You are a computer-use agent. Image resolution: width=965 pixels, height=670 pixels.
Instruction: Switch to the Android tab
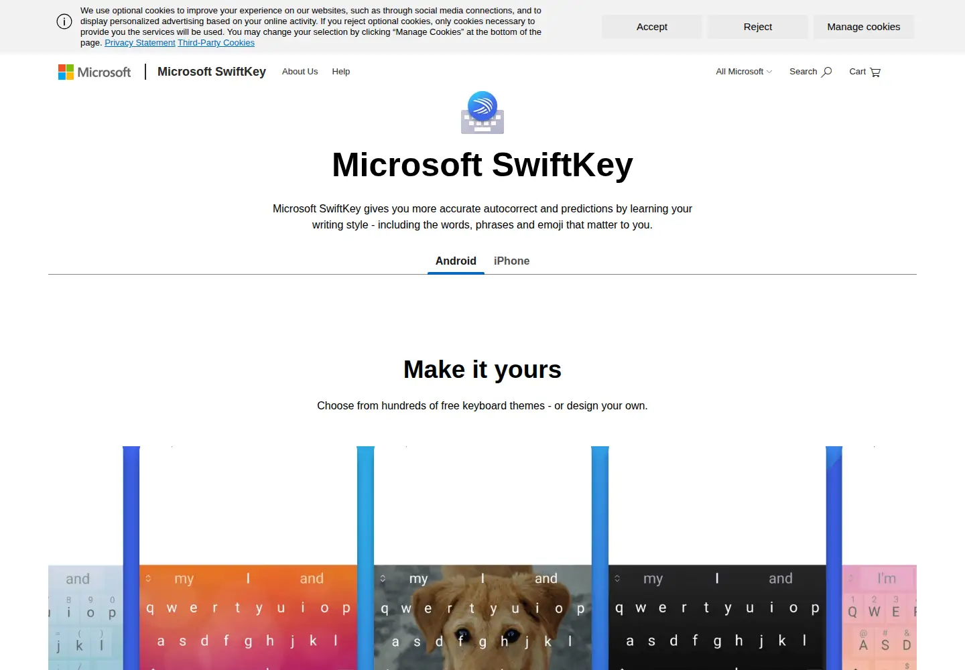[x=456, y=261]
